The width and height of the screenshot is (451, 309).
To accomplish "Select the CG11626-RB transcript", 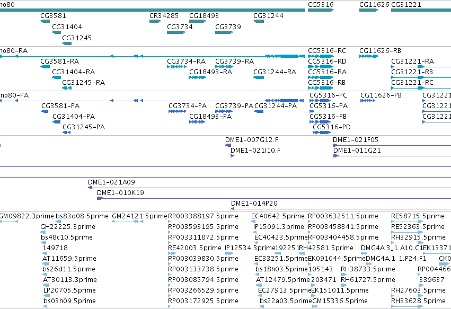I will [369, 56].
